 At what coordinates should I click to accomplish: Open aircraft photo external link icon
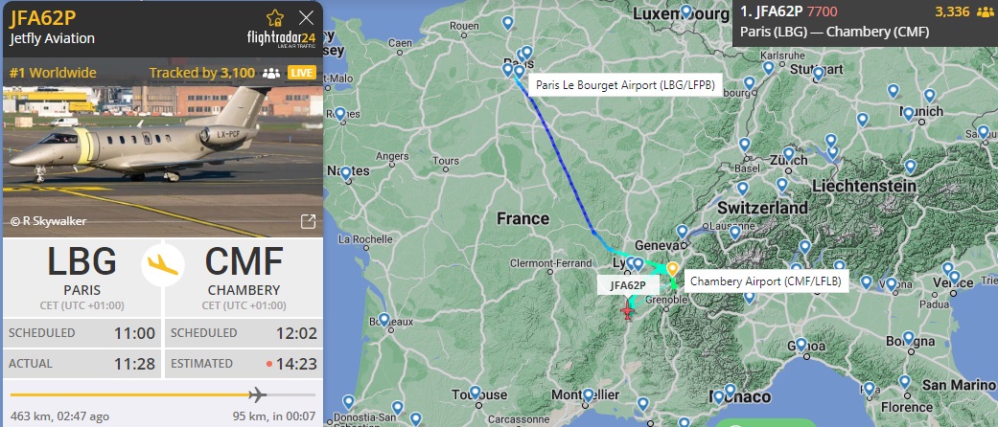pyautogui.click(x=308, y=221)
